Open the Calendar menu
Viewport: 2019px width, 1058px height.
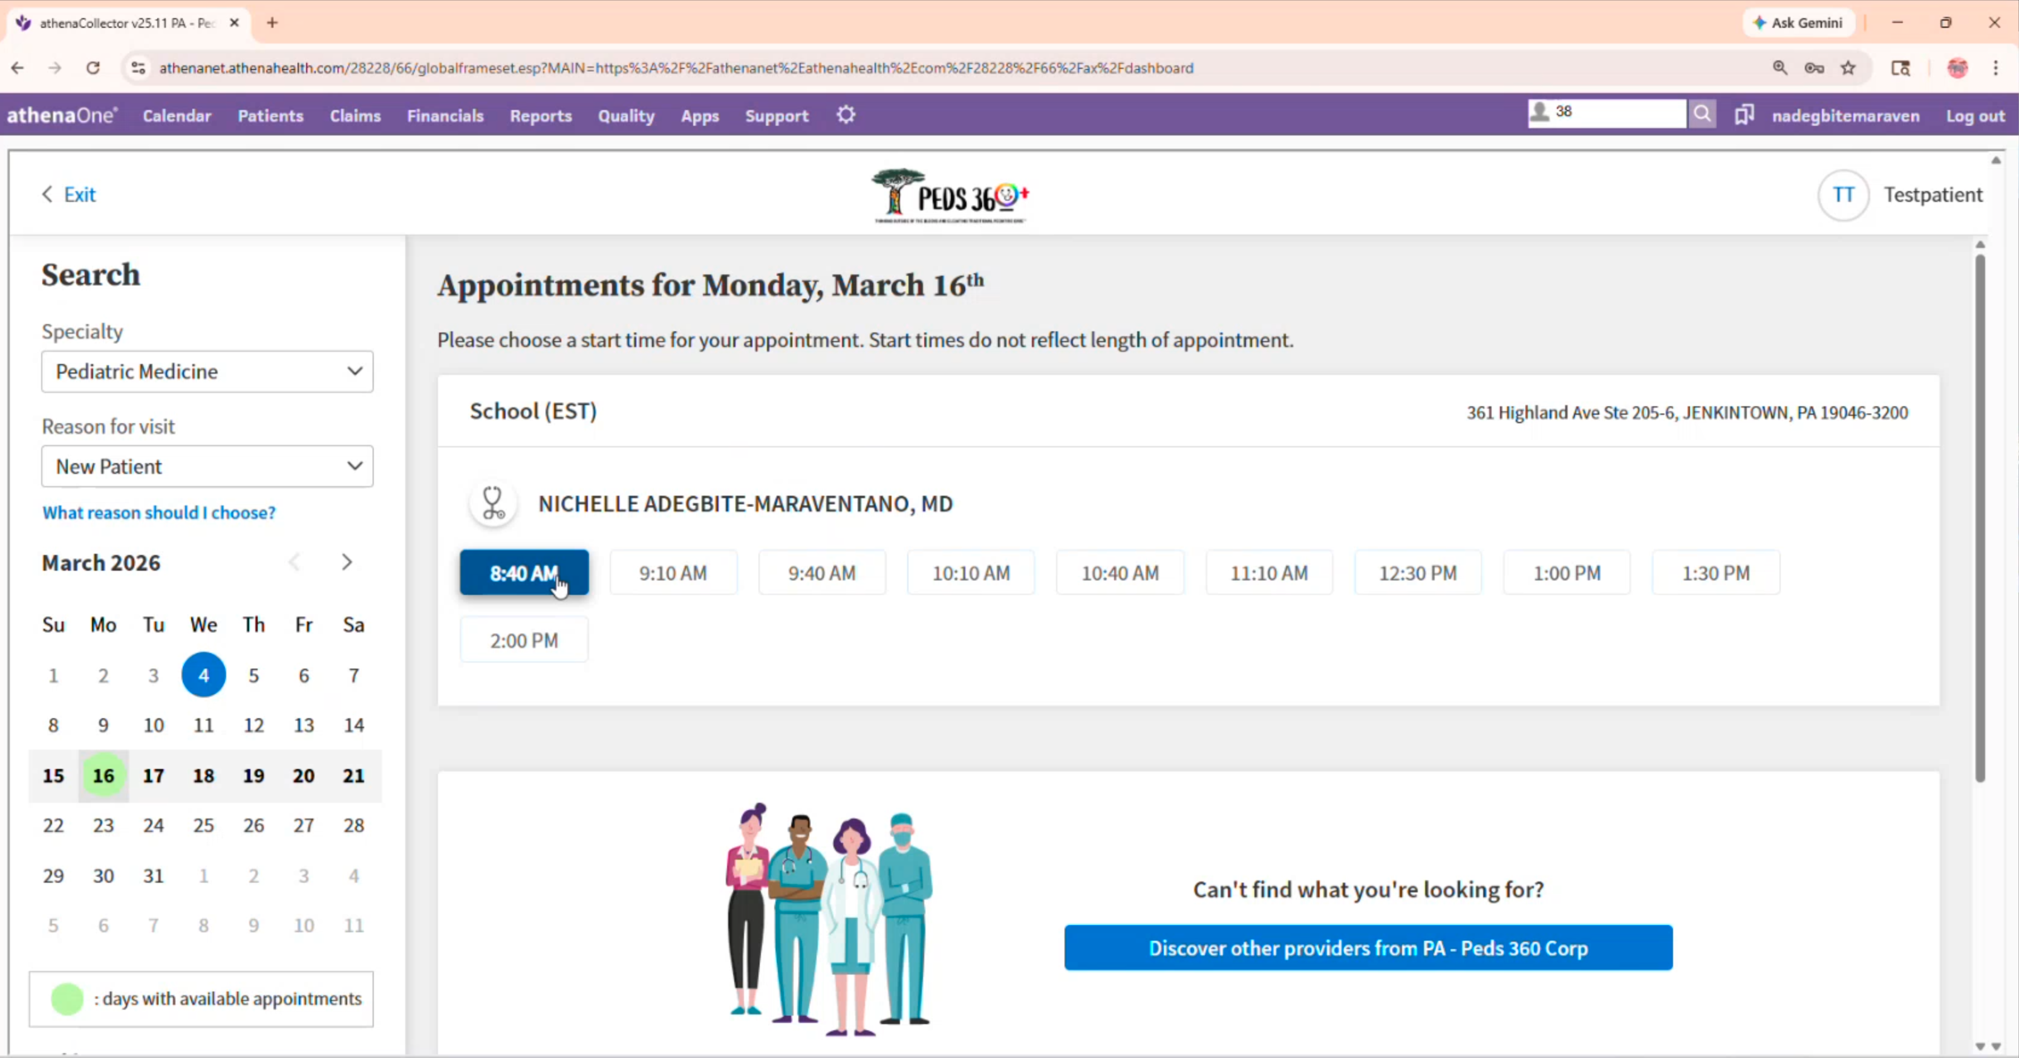[177, 116]
